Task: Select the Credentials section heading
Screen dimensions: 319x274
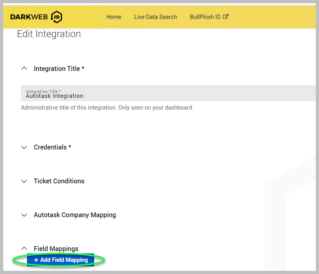Action: pyautogui.click(x=52, y=147)
